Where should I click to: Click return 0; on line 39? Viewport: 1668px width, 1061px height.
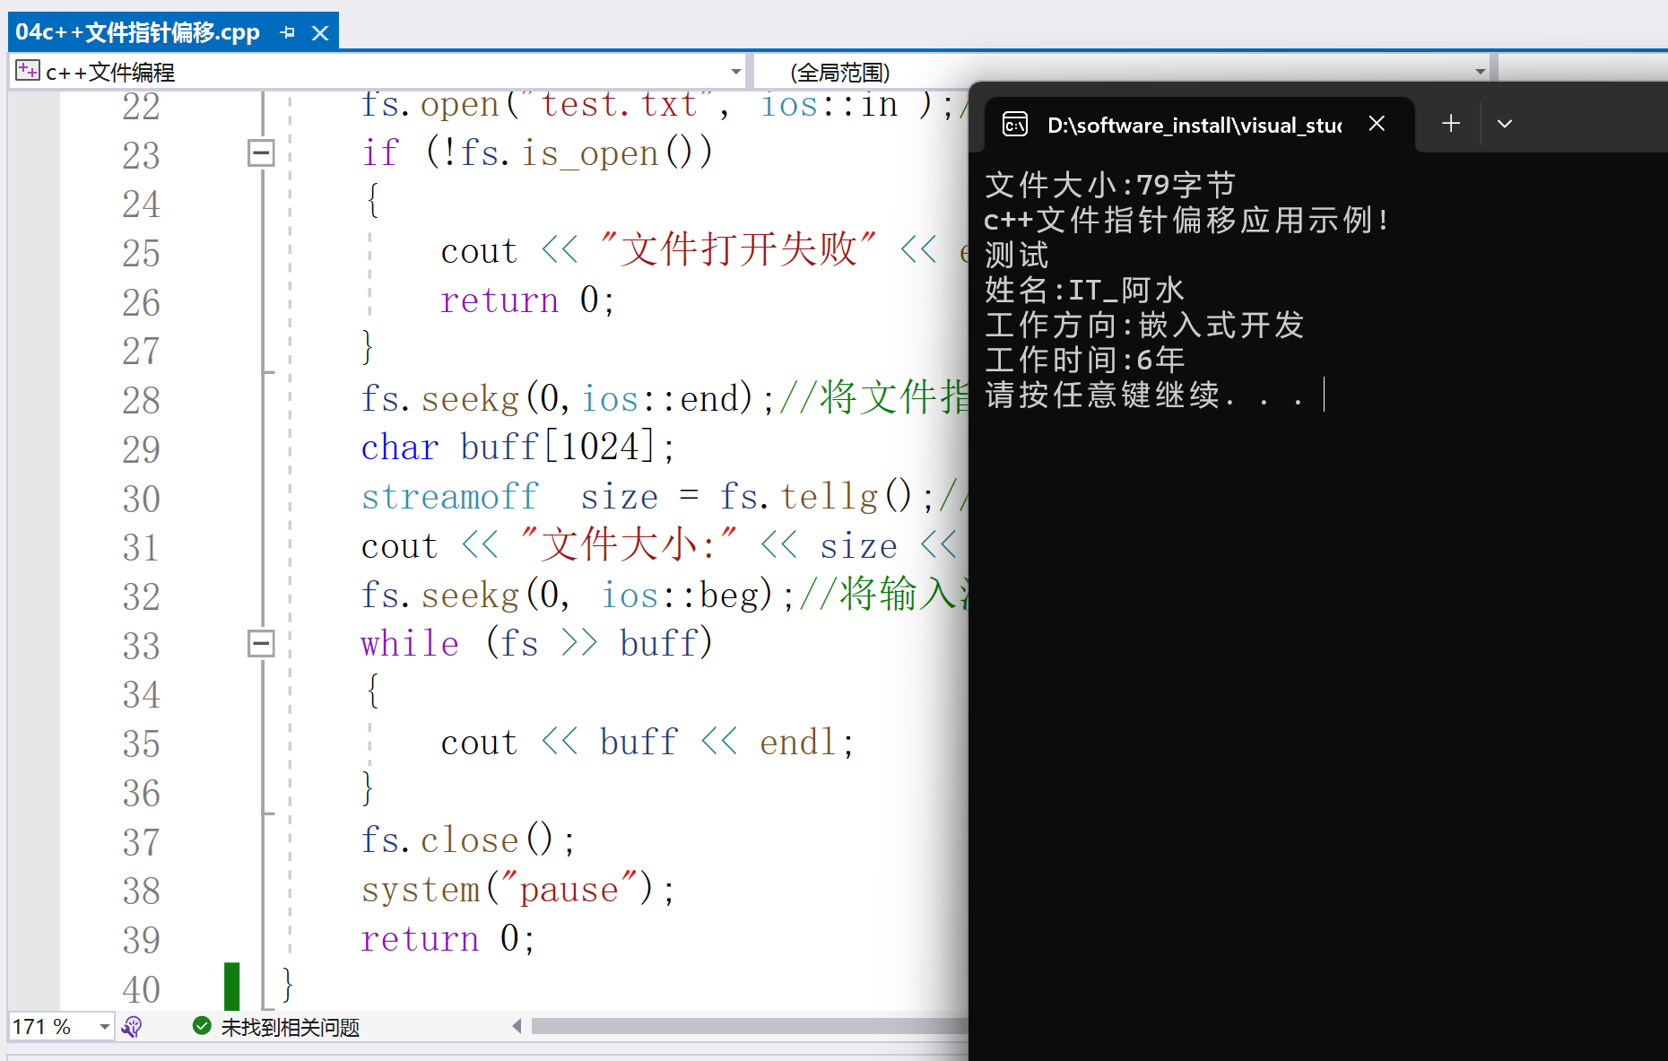(x=448, y=939)
